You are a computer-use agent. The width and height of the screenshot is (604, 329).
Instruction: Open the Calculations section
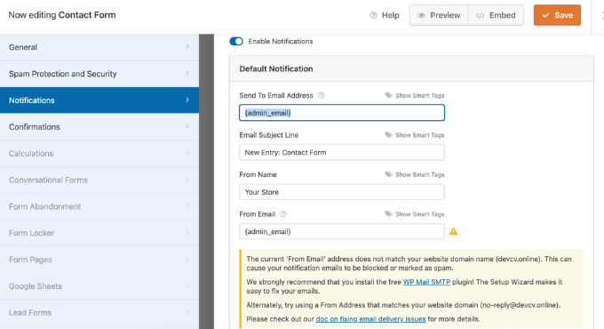(99, 153)
